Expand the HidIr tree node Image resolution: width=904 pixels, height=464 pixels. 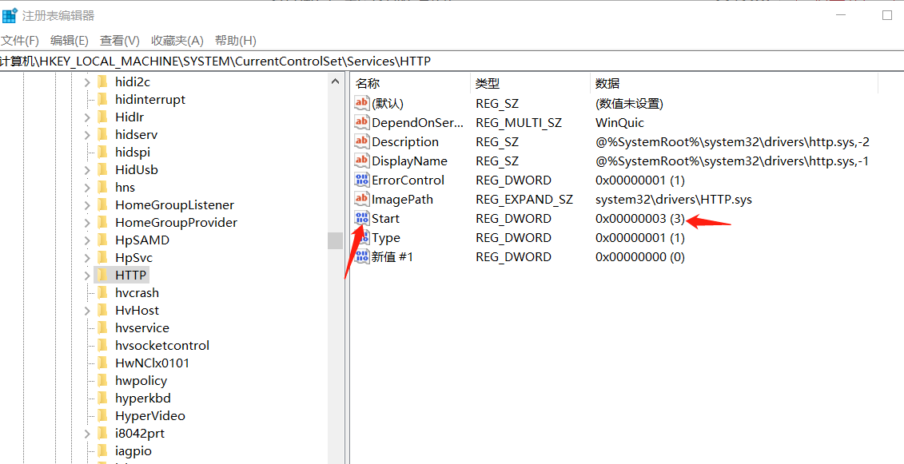point(87,117)
